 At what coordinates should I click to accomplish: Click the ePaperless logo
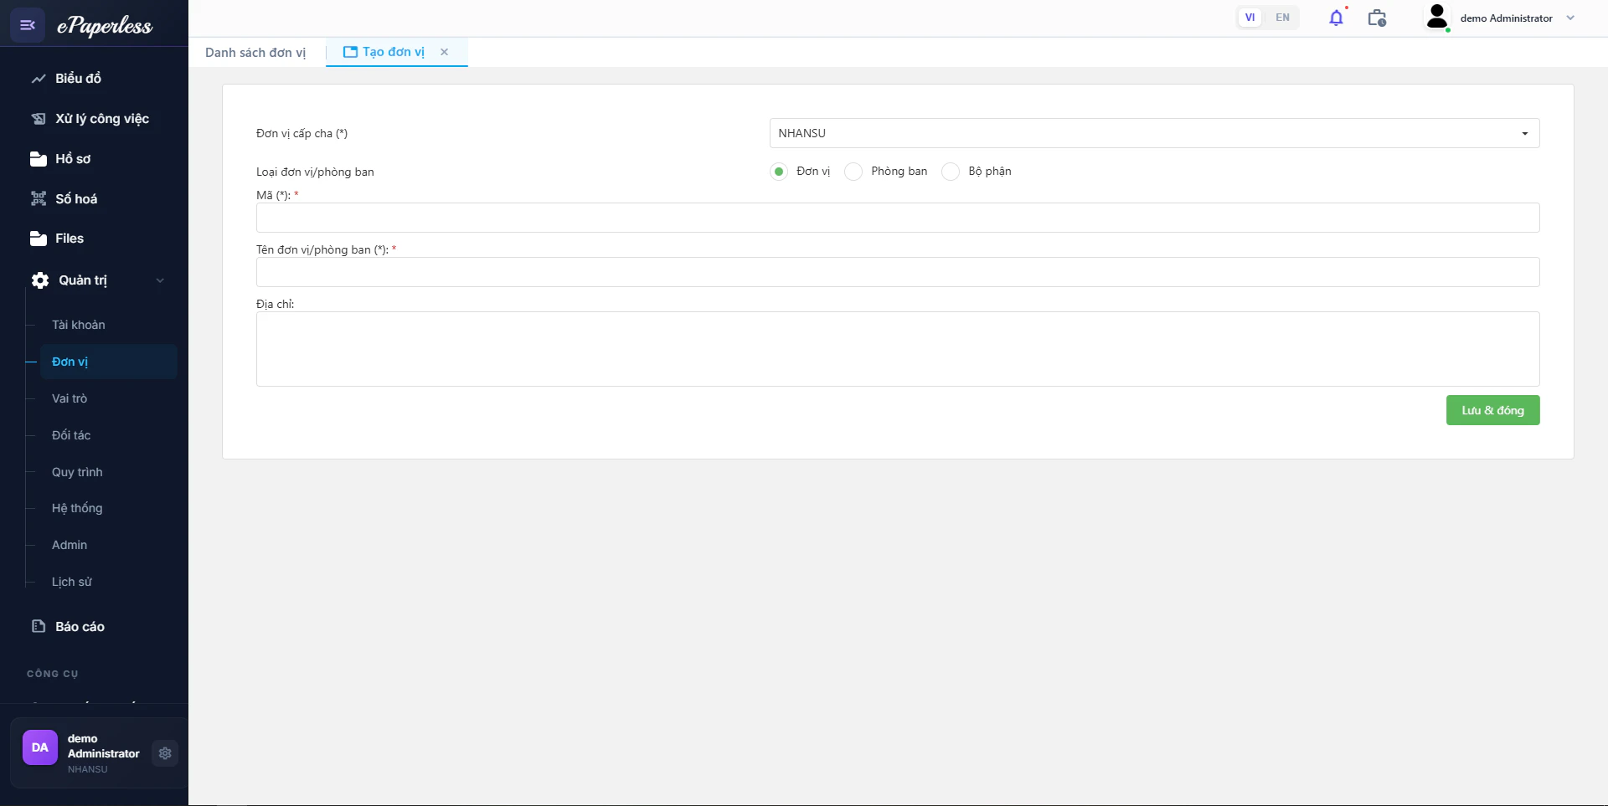click(x=105, y=26)
